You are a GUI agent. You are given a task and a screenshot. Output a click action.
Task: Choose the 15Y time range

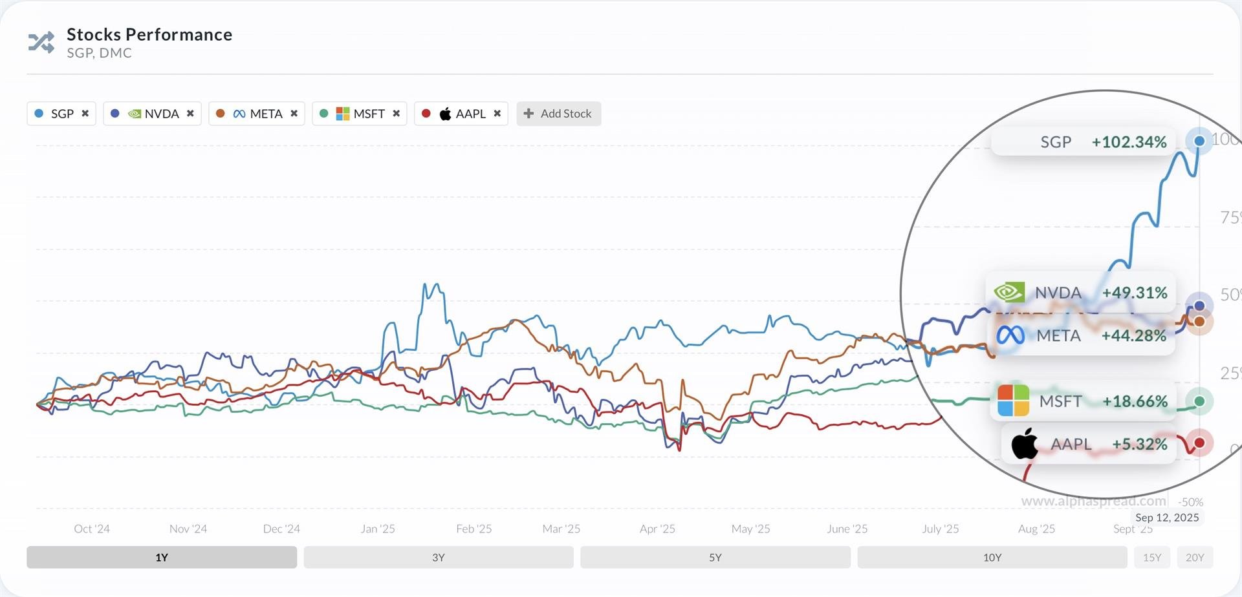[x=1152, y=557]
